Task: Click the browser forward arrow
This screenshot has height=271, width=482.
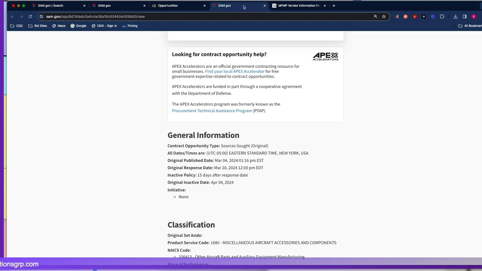Action: click(21, 17)
